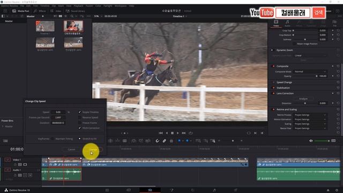Open project settings gear icon

coord(337,190)
